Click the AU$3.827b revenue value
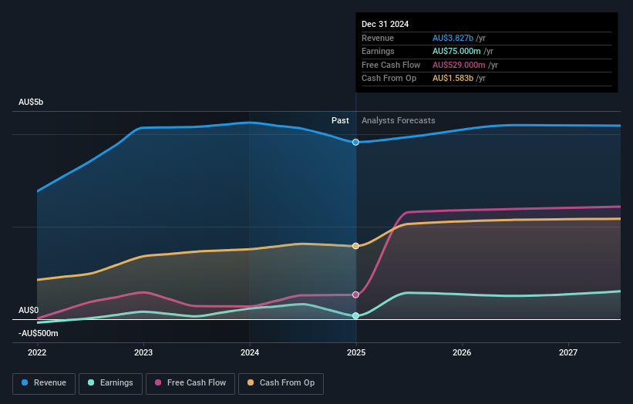633x404 pixels. (x=453, y=38)
